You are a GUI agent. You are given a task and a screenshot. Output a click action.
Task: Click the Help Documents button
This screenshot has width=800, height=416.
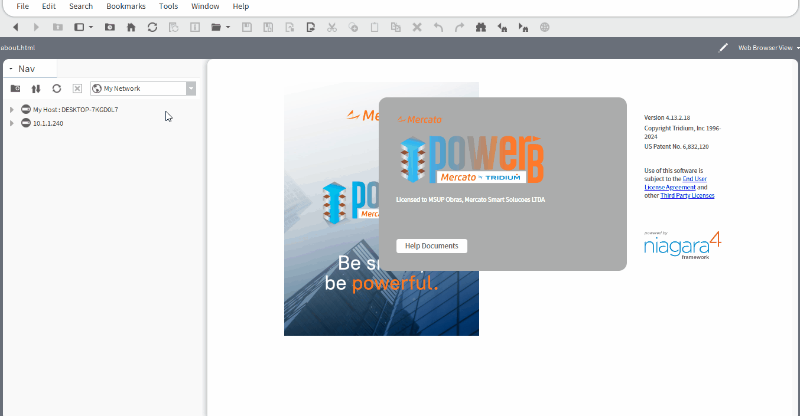pyautogui.click(x=432, y=246)
